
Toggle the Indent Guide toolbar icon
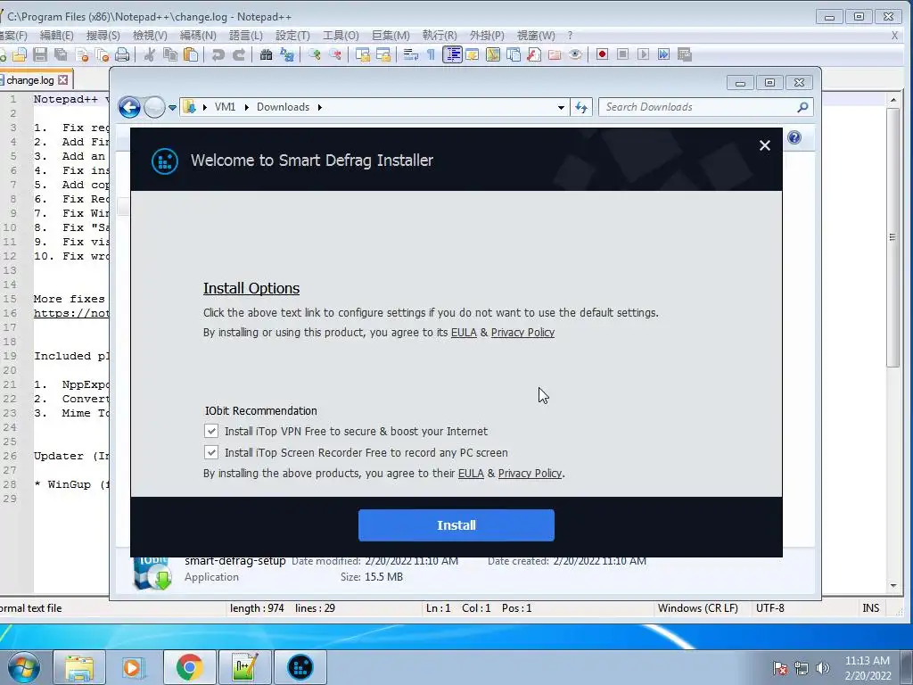tap(452, 54)
